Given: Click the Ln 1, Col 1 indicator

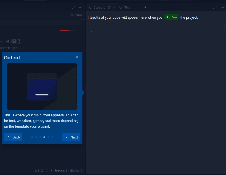Looking at the screenshot, I should (x=40, y=170).
